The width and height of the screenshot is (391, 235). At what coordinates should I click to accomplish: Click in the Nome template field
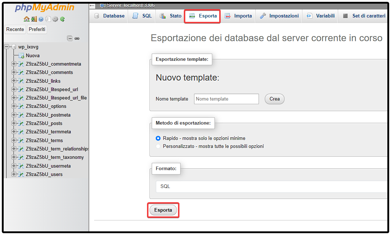pyautogui.click(x=227, y=99)
